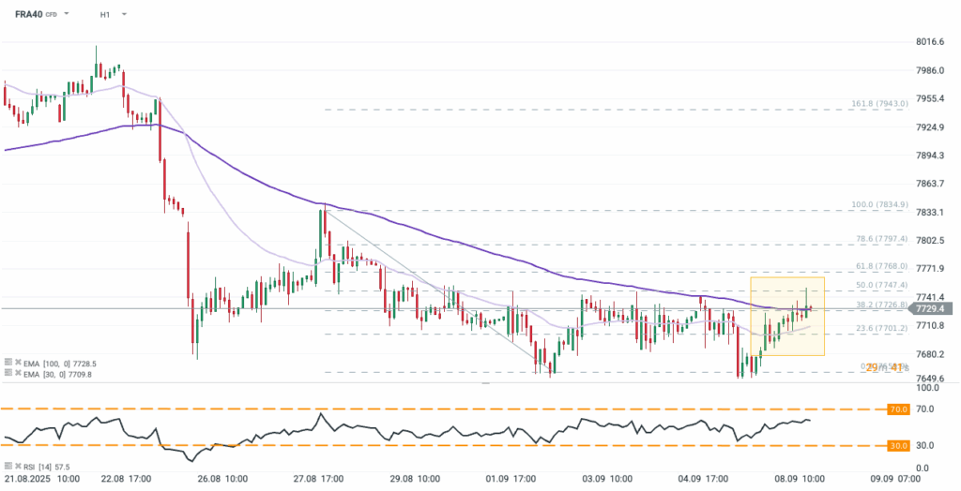The height and width of the screenshot is (491, 961).
Task: Remove the EMA 30 indicator with X icon
Action: click(16, 373)
